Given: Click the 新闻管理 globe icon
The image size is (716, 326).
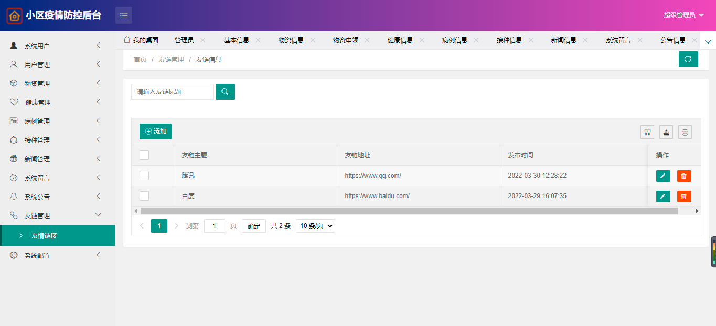Looking at the screenshot, I should pos(14,159).
